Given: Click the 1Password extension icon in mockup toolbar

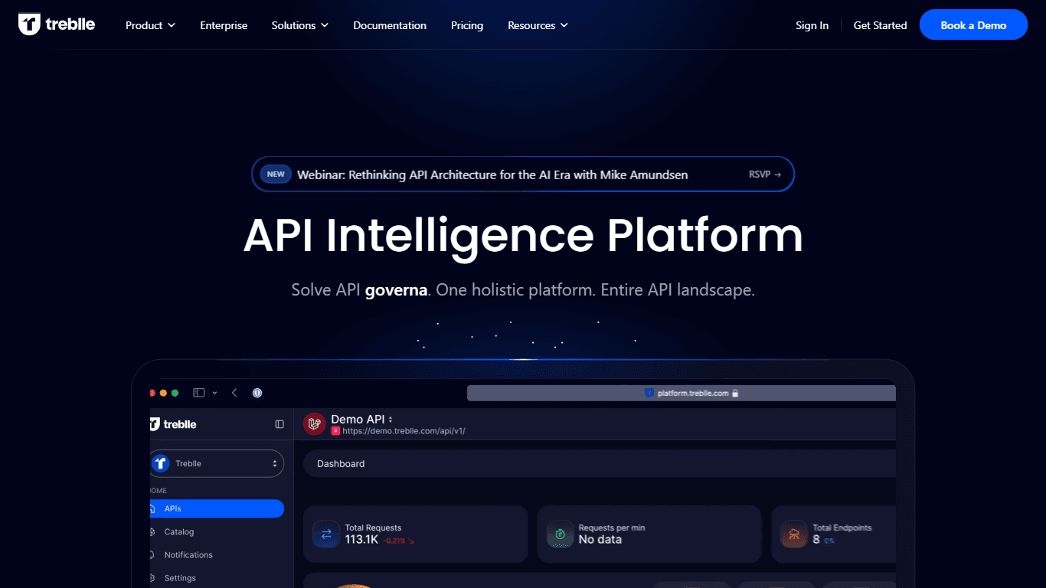Looking at the screenshot, I should click(257, 393).
